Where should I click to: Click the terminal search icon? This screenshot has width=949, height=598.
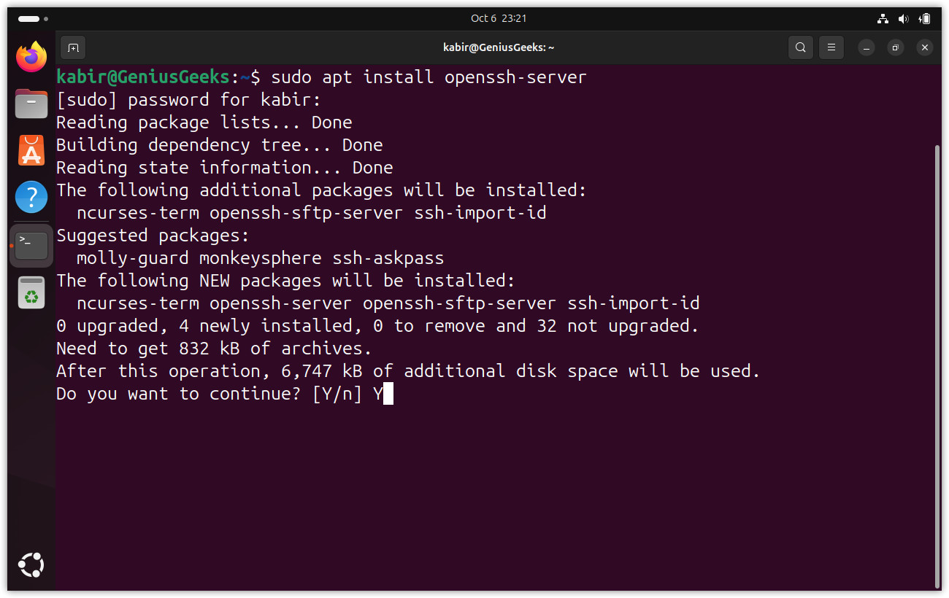[801, 47]
